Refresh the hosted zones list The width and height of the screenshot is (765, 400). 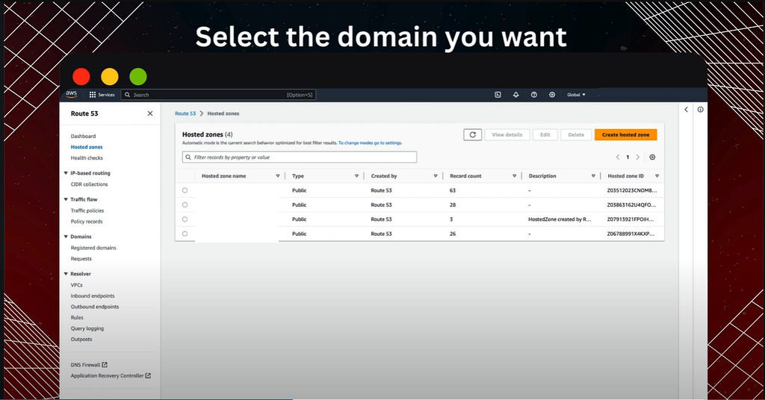[x=472, y=135]
